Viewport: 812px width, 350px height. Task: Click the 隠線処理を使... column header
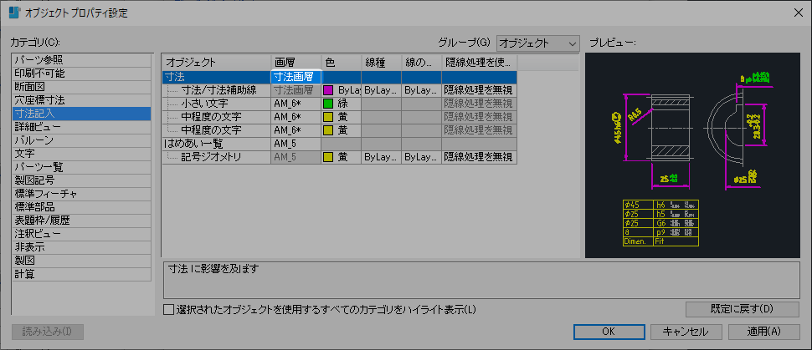point(479,63)
